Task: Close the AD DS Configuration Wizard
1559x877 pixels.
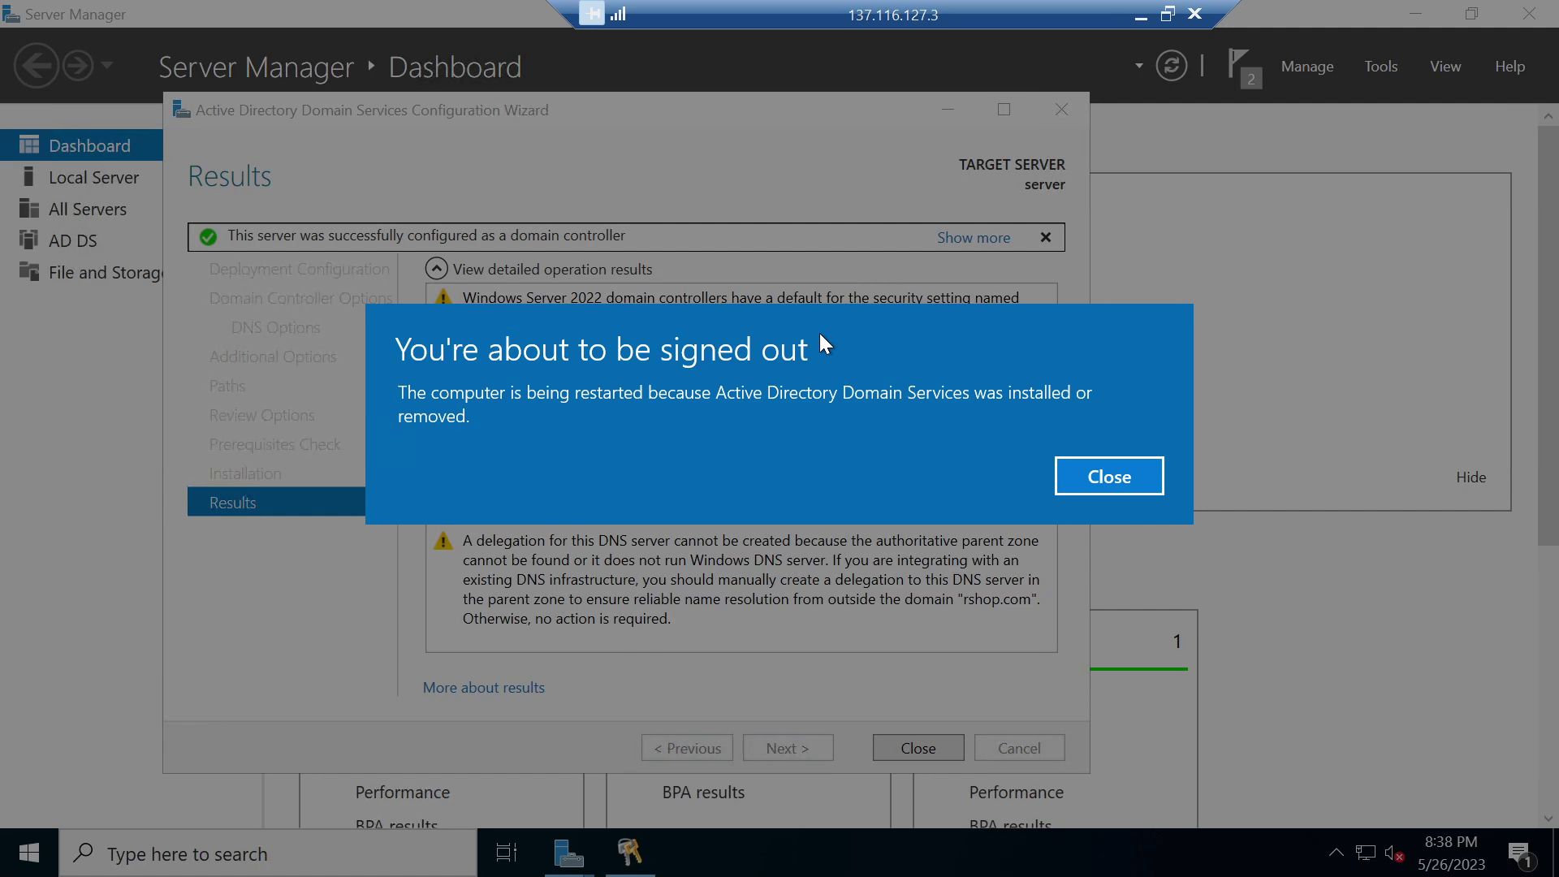Action: point(918,747)
